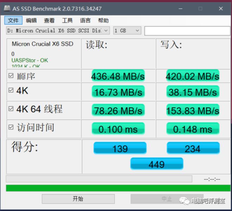The image size is (232, 211).
Task: Click the 153.83 MB/s write result
Action: [x=193, y=110]
